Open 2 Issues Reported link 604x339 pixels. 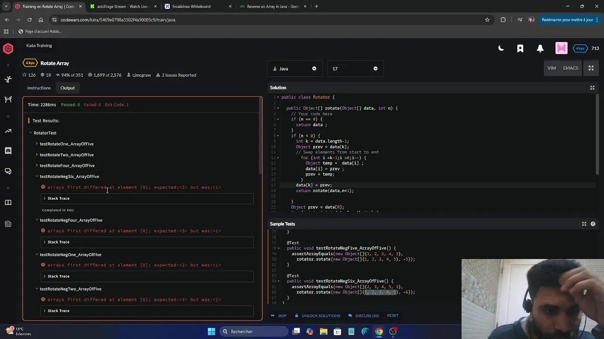pyautogui.click(x=176, y=75)
